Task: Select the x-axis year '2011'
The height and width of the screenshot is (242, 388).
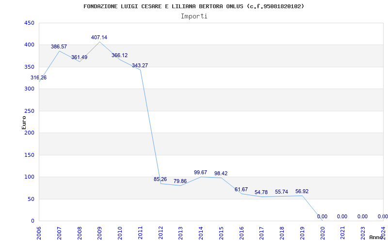Action: pyautogui.click(x=140, y=233)
